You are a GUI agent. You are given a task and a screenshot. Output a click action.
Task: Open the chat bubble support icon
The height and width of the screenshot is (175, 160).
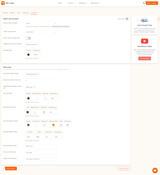pos(155,171)
